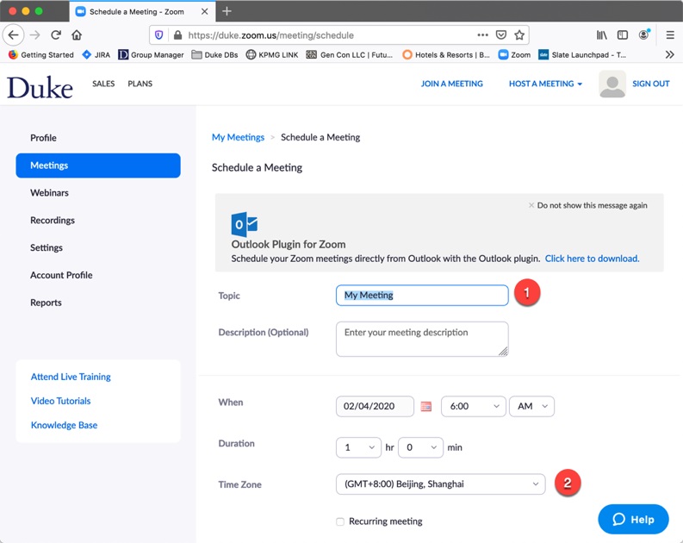Screen dimensions: 683x543
Task: Select Profile in the sidebar
Action: tap(43, 138)
